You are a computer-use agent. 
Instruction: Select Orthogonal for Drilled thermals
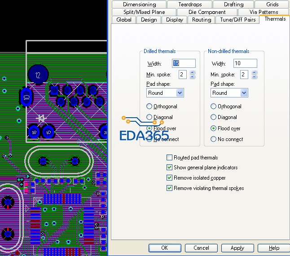coord(149,106)
